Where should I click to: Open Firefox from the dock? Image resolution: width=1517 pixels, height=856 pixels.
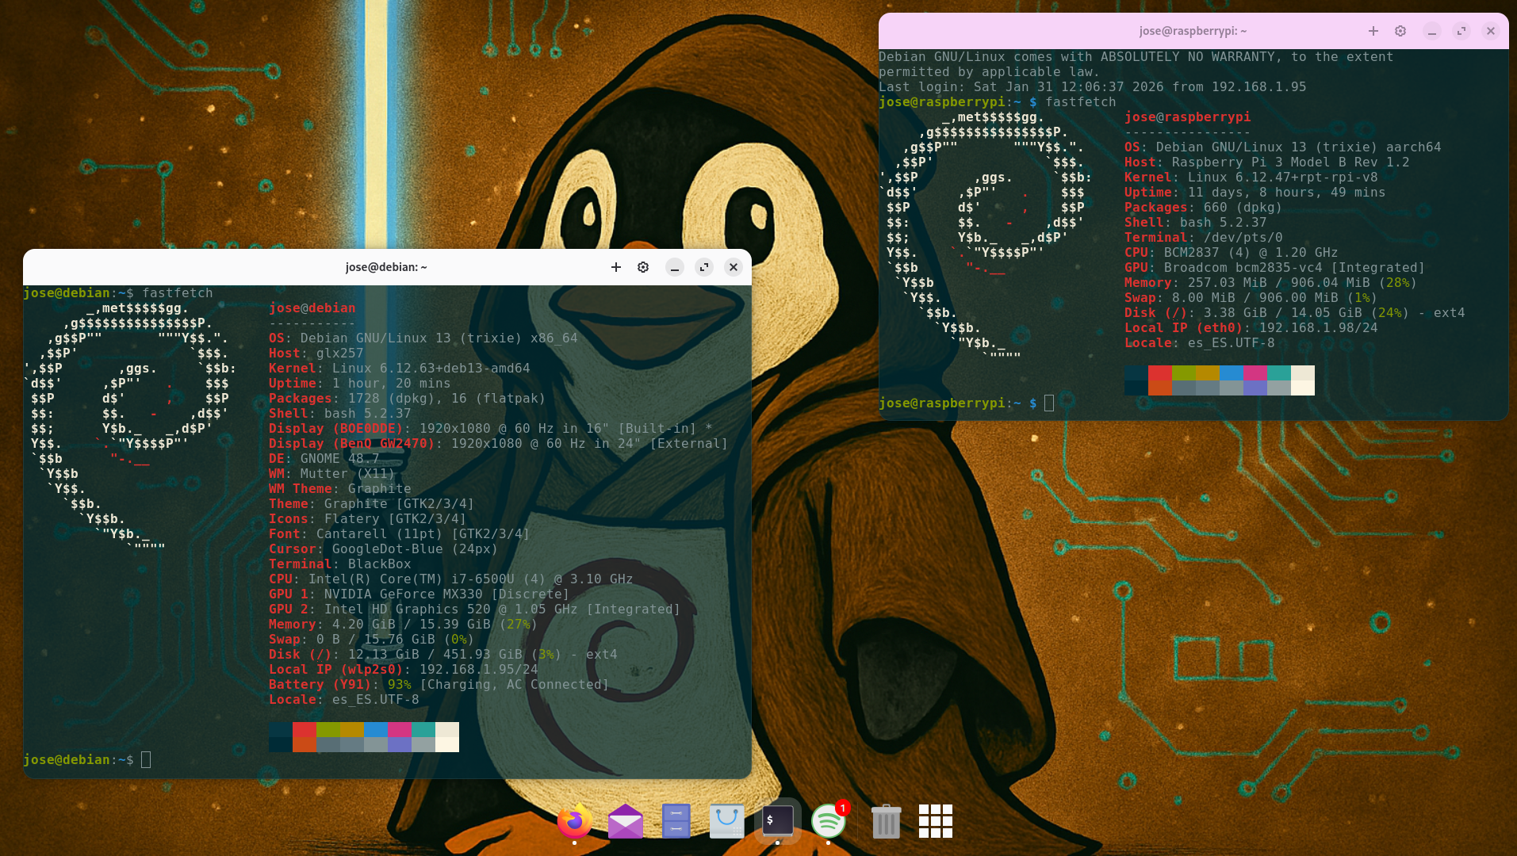tap(574, 821)
